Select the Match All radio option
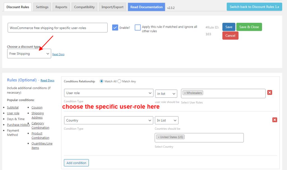 coord(101,81)
